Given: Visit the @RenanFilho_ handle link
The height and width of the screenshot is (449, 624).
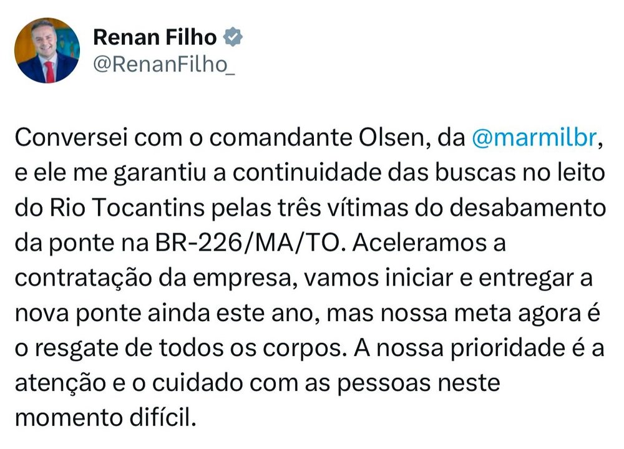Looking at the screenshot, I should (164, 64).
